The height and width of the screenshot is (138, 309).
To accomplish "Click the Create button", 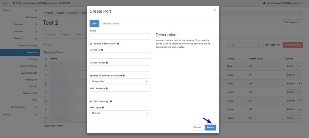I will pos(210,127).
